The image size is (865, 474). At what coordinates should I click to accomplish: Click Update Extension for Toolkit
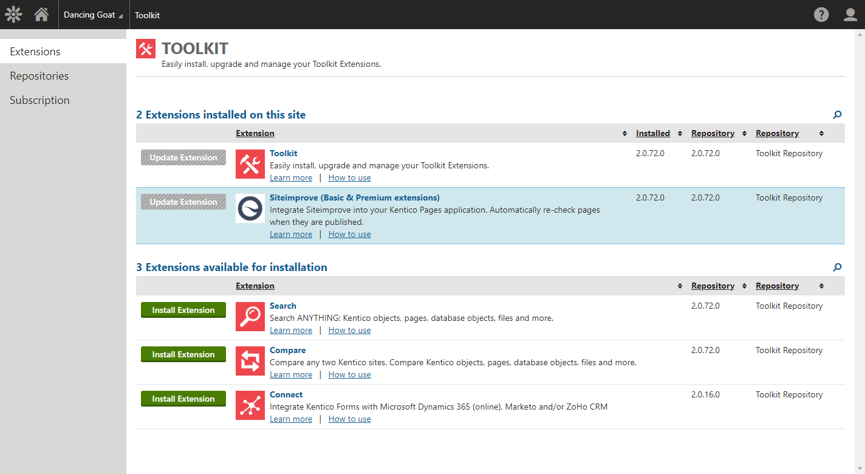point(183,157)
